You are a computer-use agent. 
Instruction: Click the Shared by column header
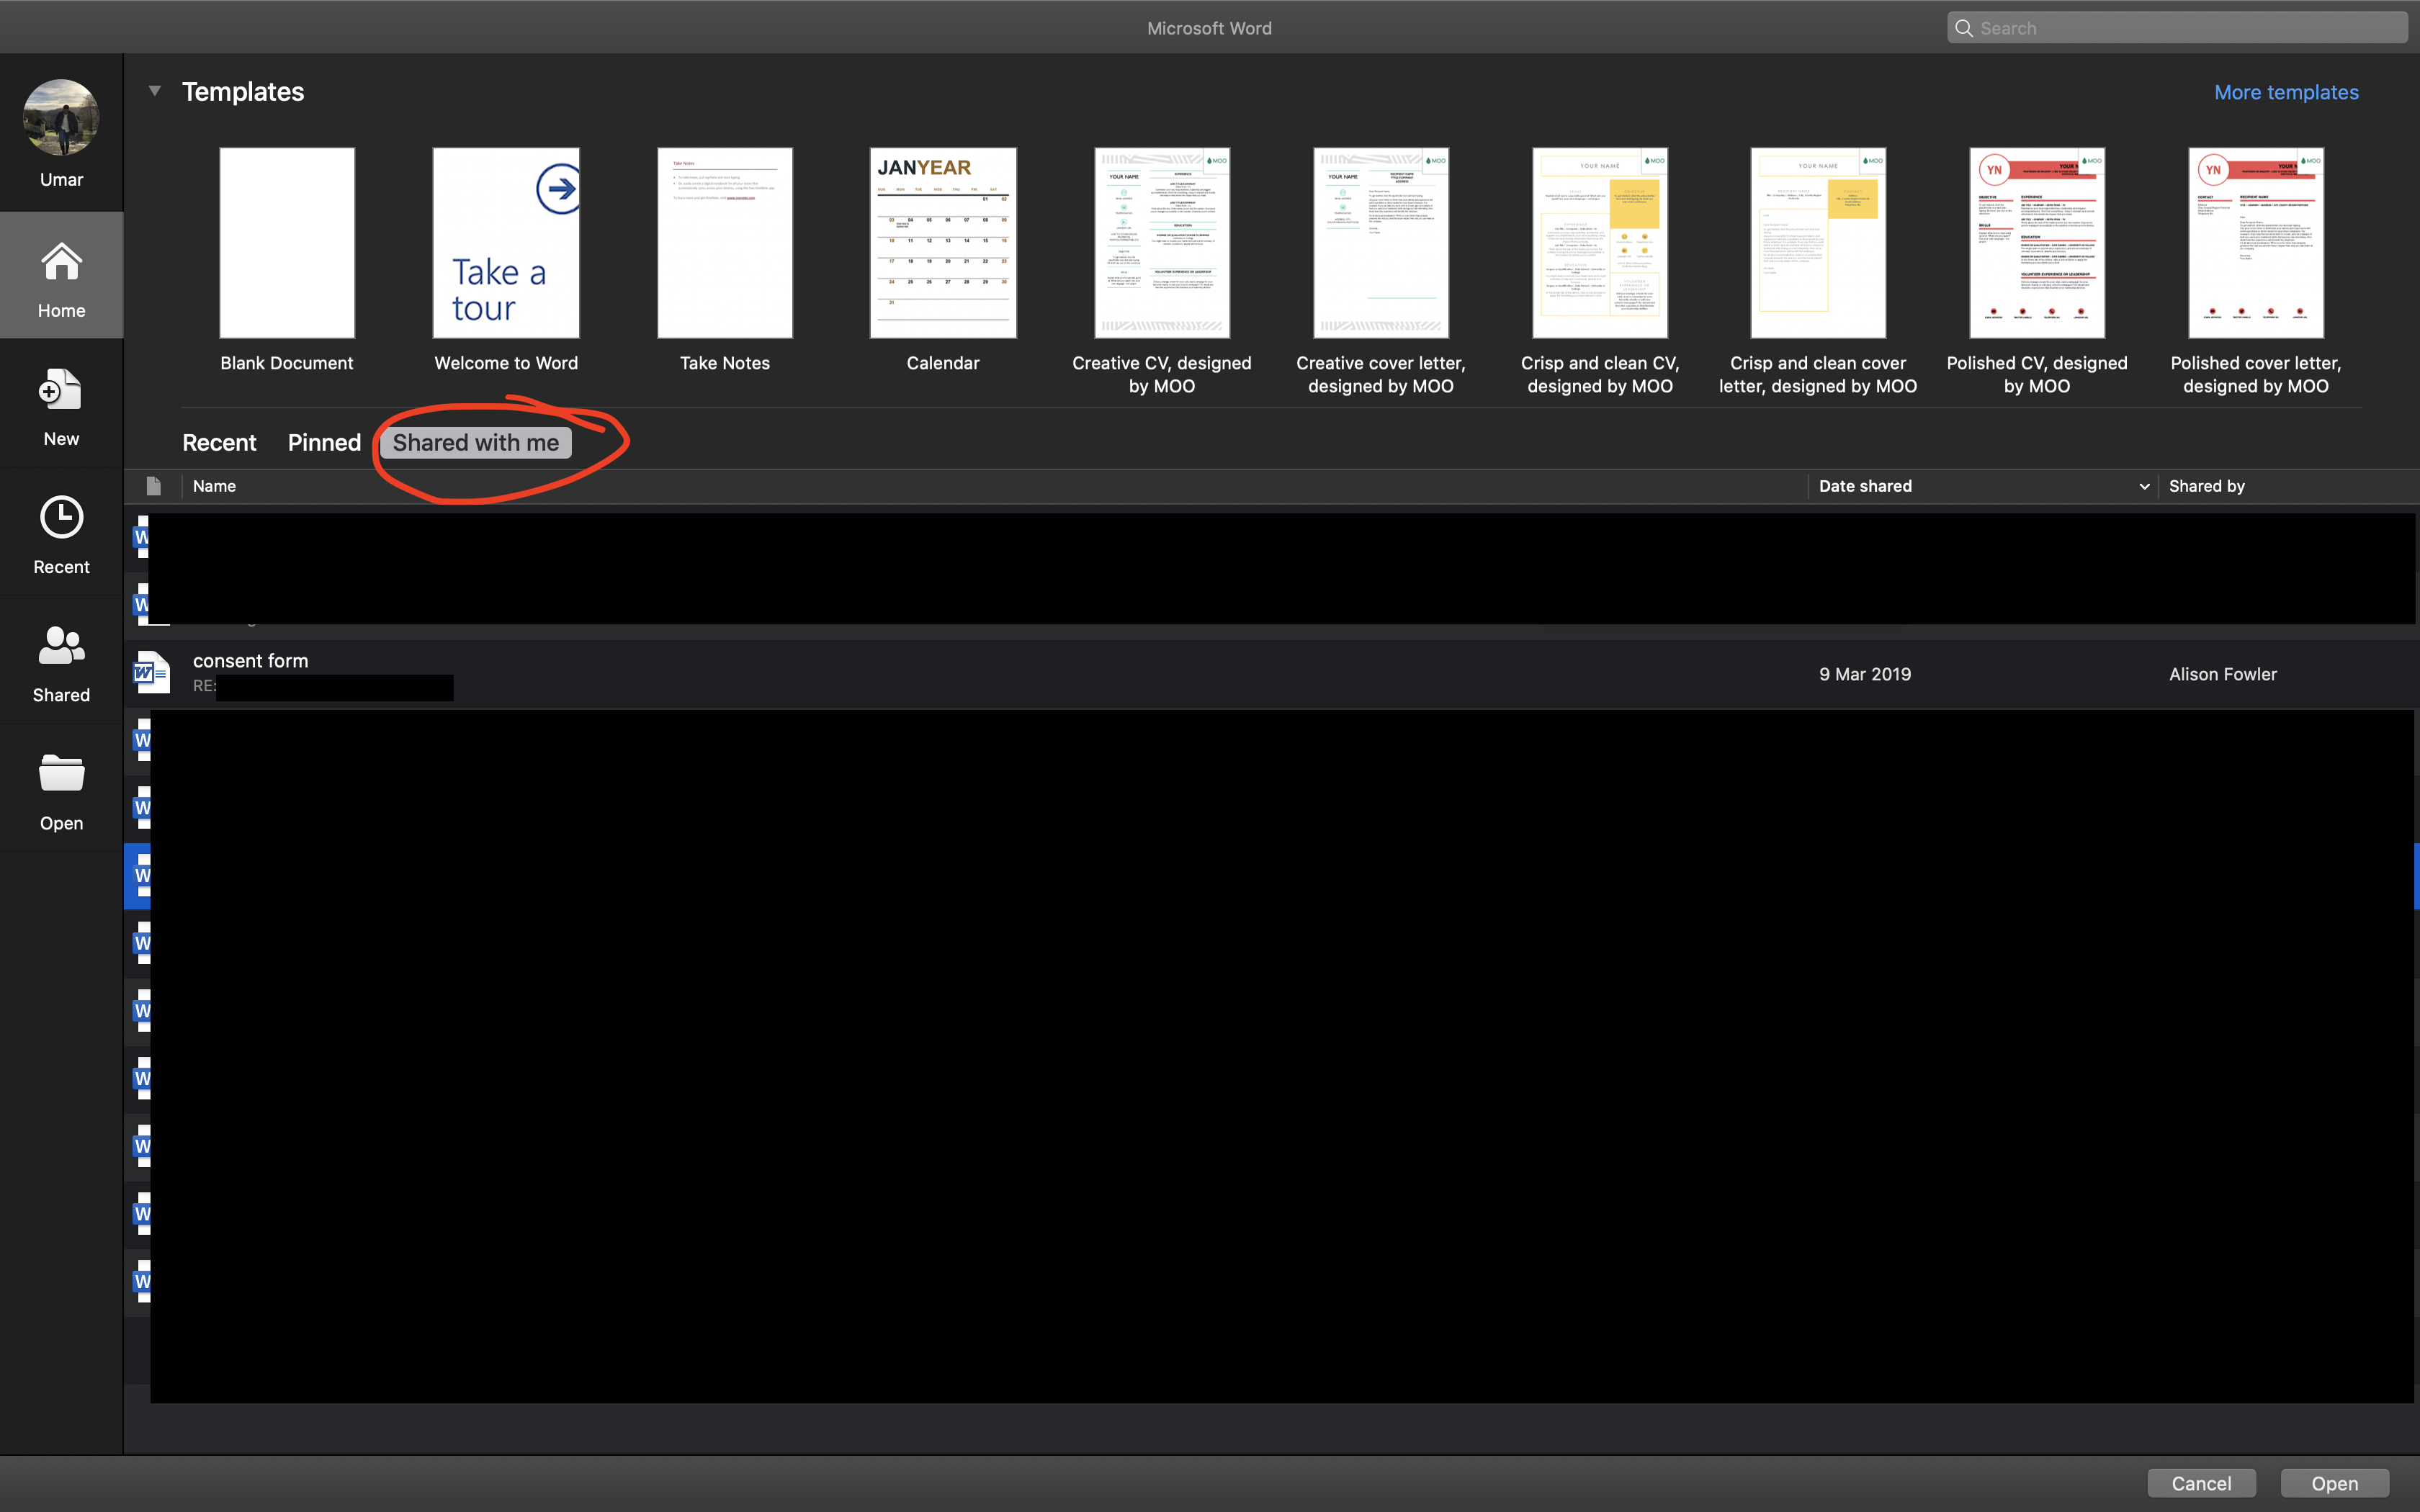pyautogui.click(x=2206, y=486)
